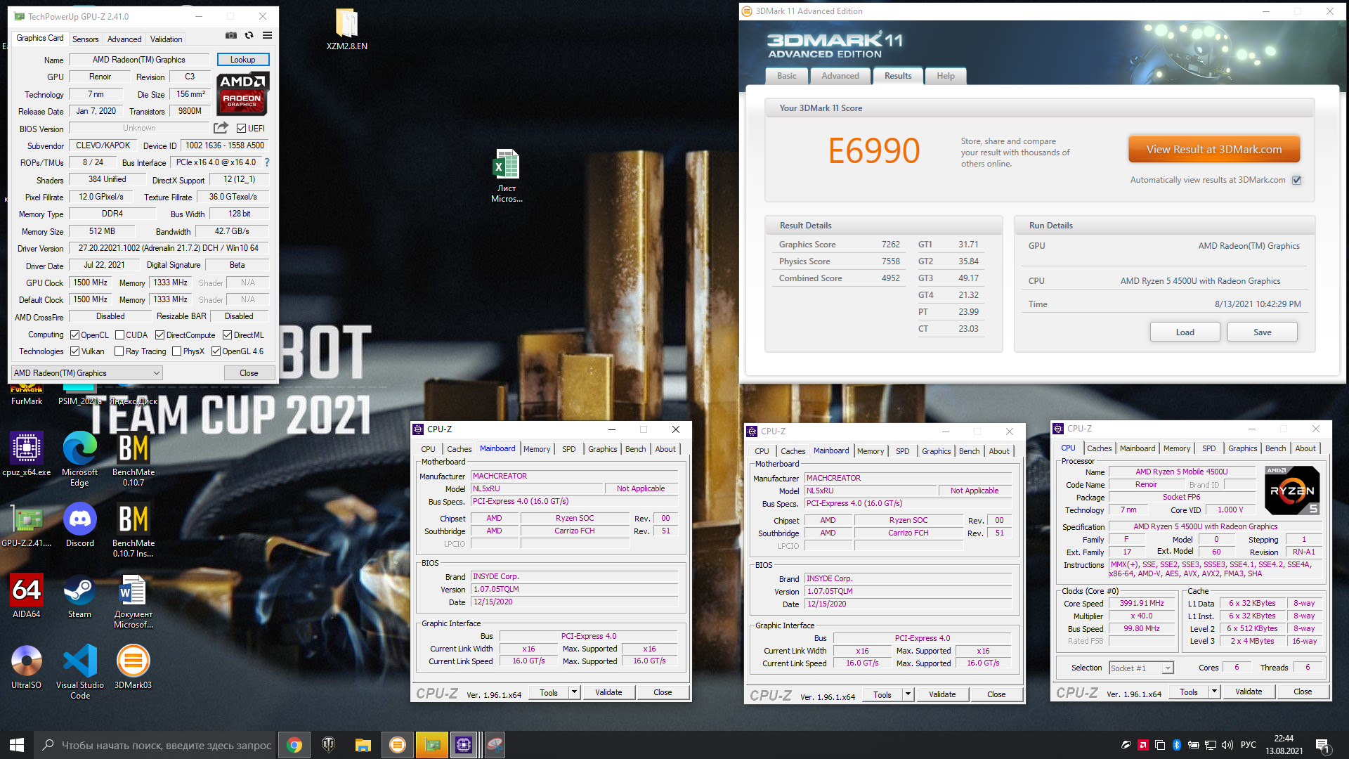
Task: Expand Tools dropdown arrow in left CPU-Z window
Action: pos(574,692)
